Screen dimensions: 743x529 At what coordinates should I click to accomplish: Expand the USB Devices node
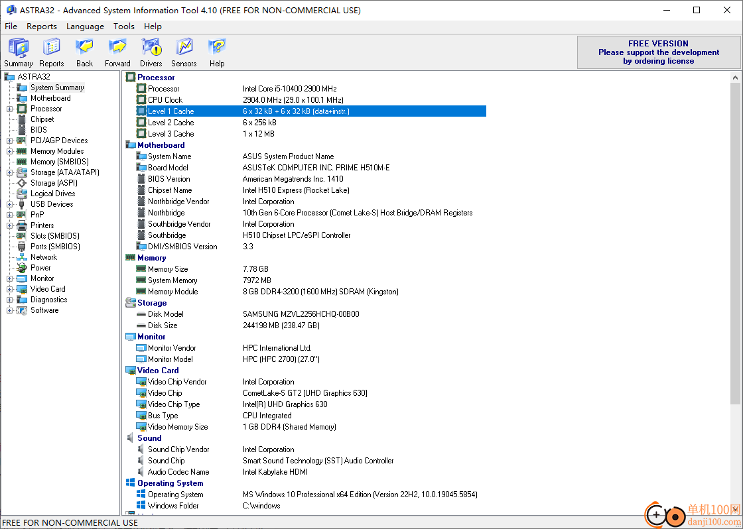9,205
